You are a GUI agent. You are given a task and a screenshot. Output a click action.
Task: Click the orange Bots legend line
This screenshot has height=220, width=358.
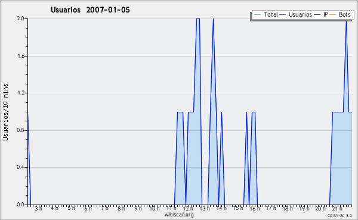[x=333, y=15]
